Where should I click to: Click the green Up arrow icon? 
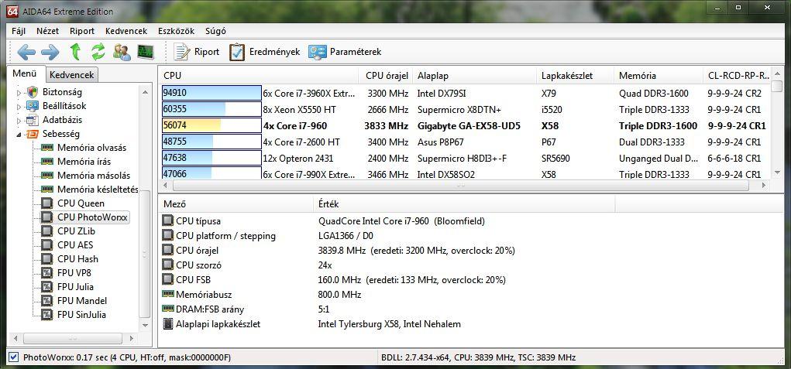pyautogui.click(x=75, y=52)
